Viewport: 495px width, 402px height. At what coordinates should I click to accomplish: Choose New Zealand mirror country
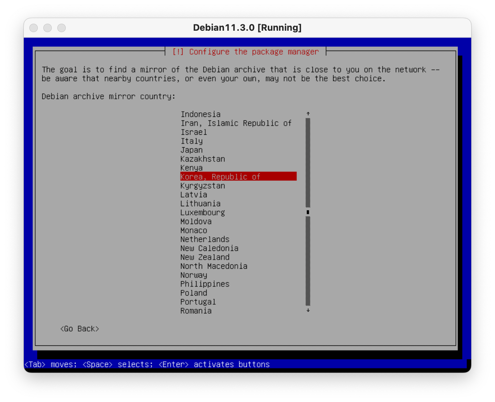point(205,257)
